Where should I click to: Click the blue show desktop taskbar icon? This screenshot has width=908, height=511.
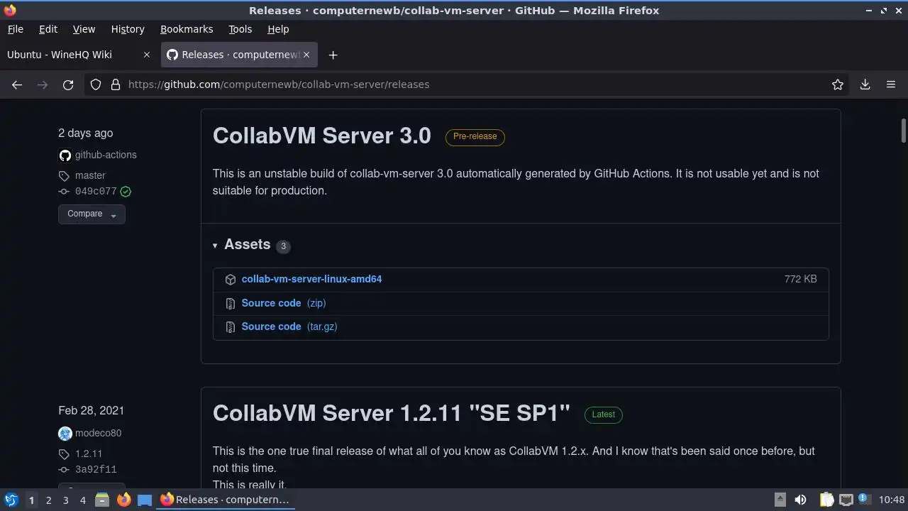[145, 500]
